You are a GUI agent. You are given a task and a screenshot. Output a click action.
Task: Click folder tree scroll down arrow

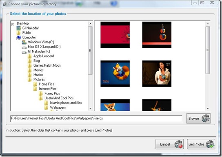coord(90,108)
